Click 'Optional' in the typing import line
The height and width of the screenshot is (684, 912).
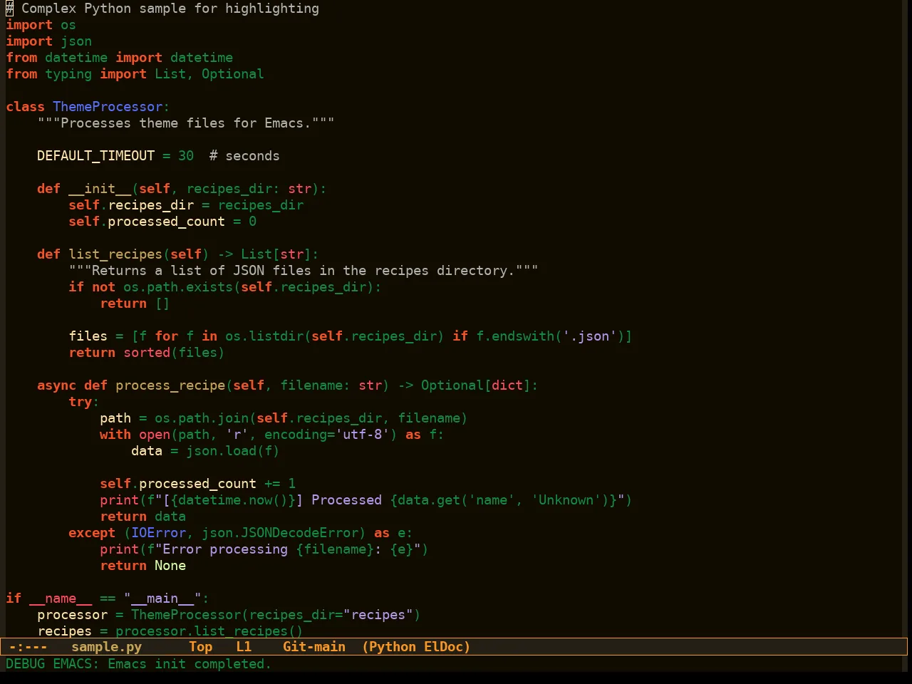[x=232, y=74]
